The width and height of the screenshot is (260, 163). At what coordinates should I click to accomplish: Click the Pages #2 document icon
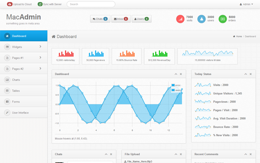[7, 69]
